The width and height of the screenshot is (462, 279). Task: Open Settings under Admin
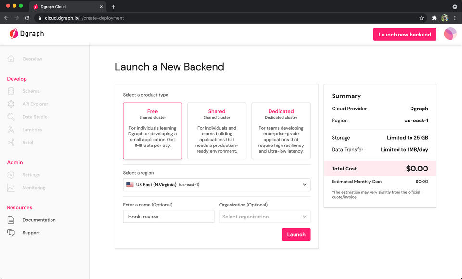31,175
